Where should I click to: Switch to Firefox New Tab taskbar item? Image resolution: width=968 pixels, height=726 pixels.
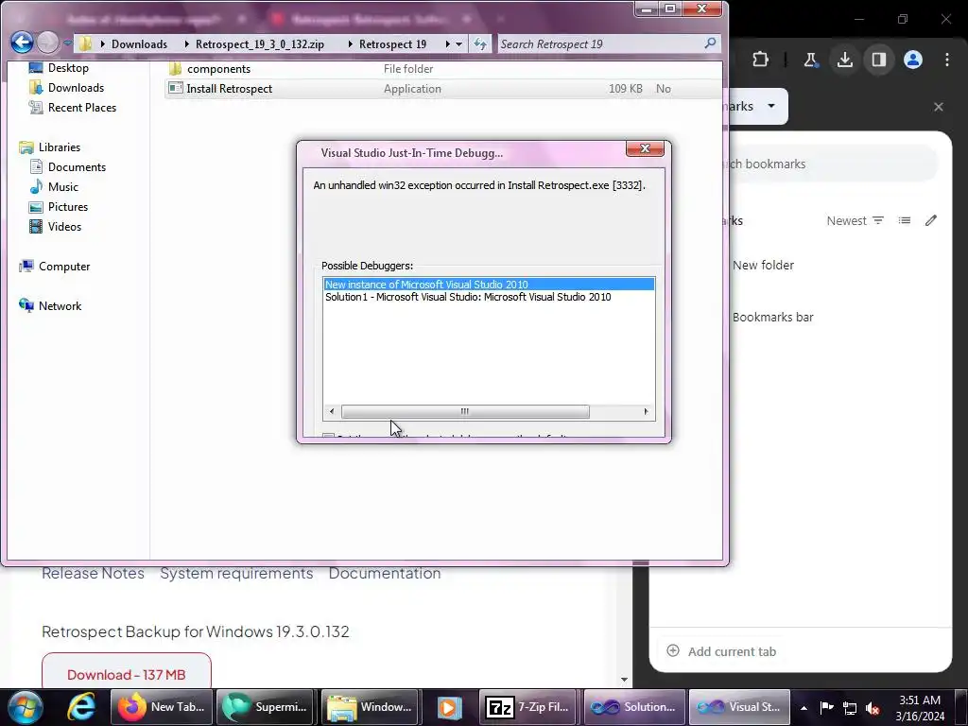pyautogui.click(x=162, y=707)
